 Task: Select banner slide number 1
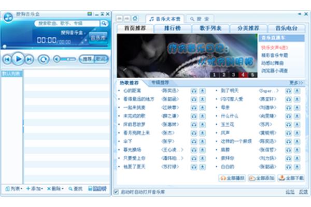214,75
